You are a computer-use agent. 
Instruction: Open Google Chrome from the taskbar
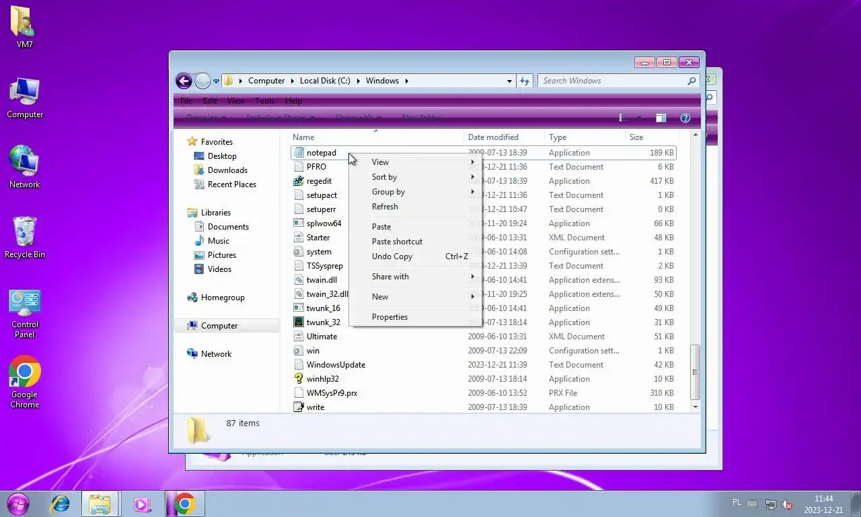click(184, 504)
